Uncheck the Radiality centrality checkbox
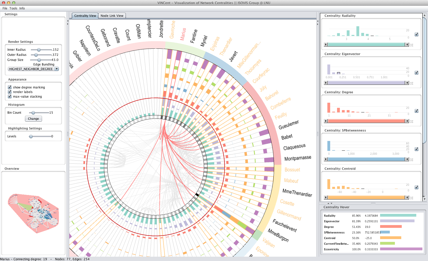This screenshot has width=428, height=261. pos(417,34)
